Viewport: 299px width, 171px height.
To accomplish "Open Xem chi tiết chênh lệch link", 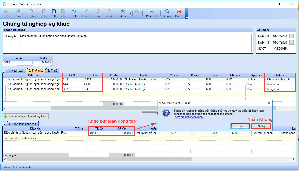I will 189,117.
